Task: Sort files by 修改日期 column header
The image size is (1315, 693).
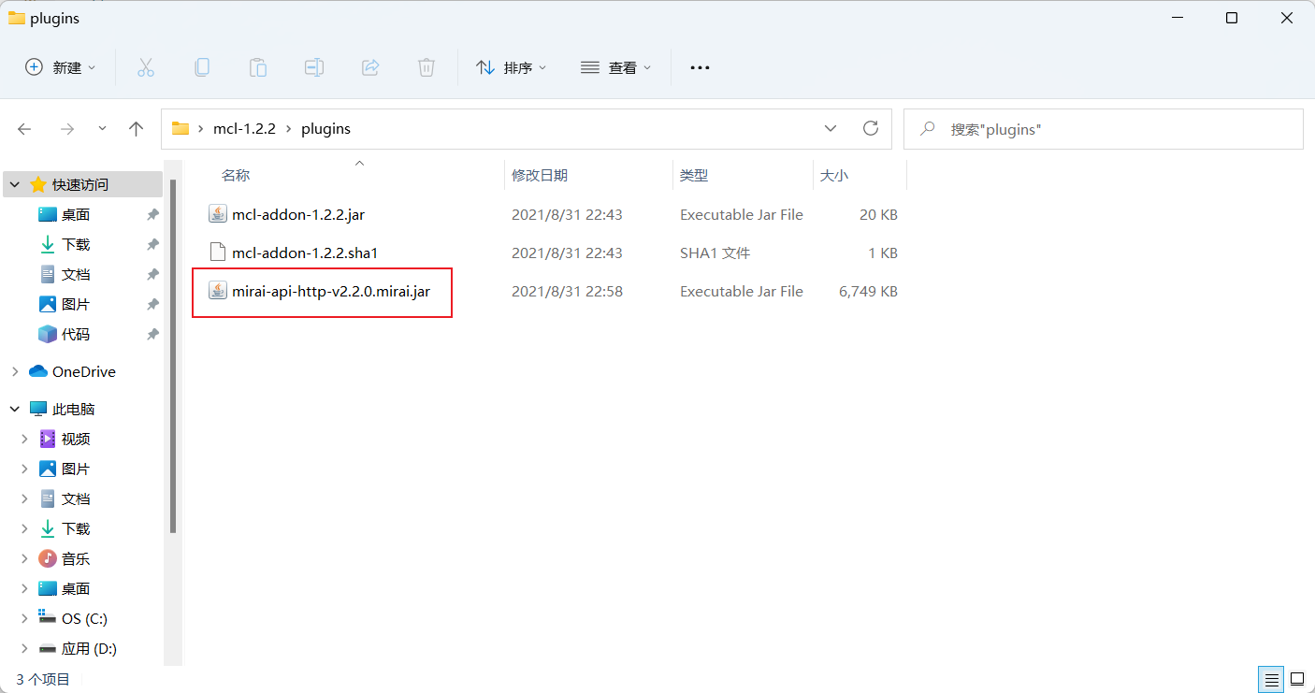Action: click(540, 176)
